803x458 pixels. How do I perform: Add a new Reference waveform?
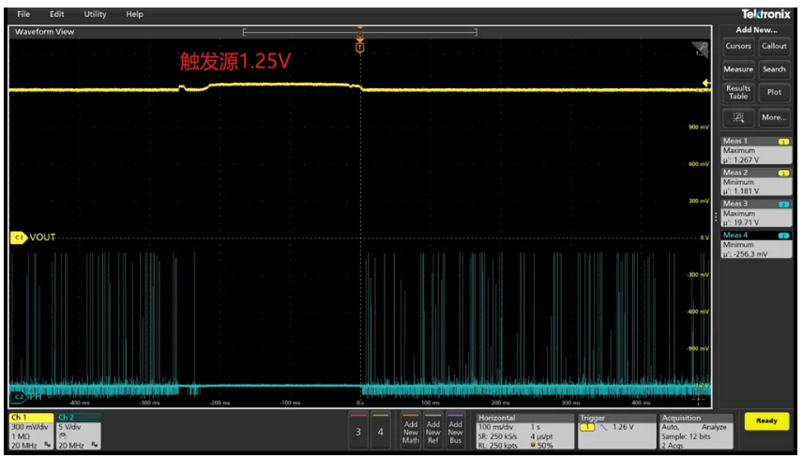click(432, 431)
